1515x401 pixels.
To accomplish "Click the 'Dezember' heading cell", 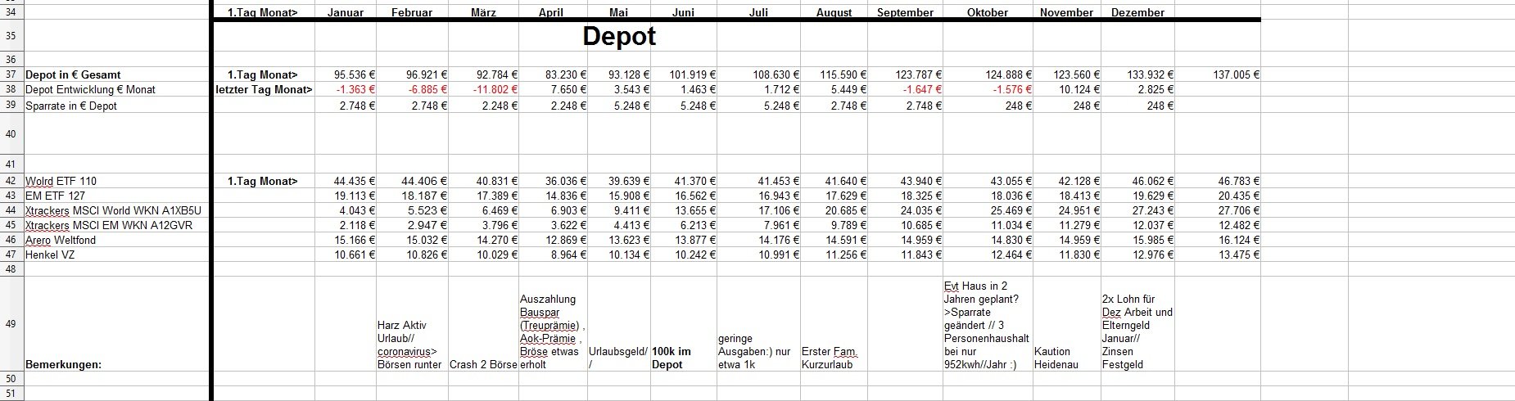I will [1137, 12].
